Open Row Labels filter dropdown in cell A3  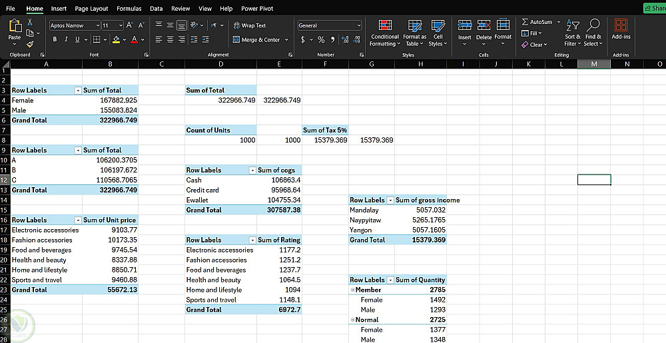[x=78, y=90]
